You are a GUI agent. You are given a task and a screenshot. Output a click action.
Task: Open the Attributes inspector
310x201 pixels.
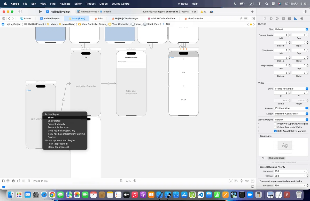click(x=289, y=19)
